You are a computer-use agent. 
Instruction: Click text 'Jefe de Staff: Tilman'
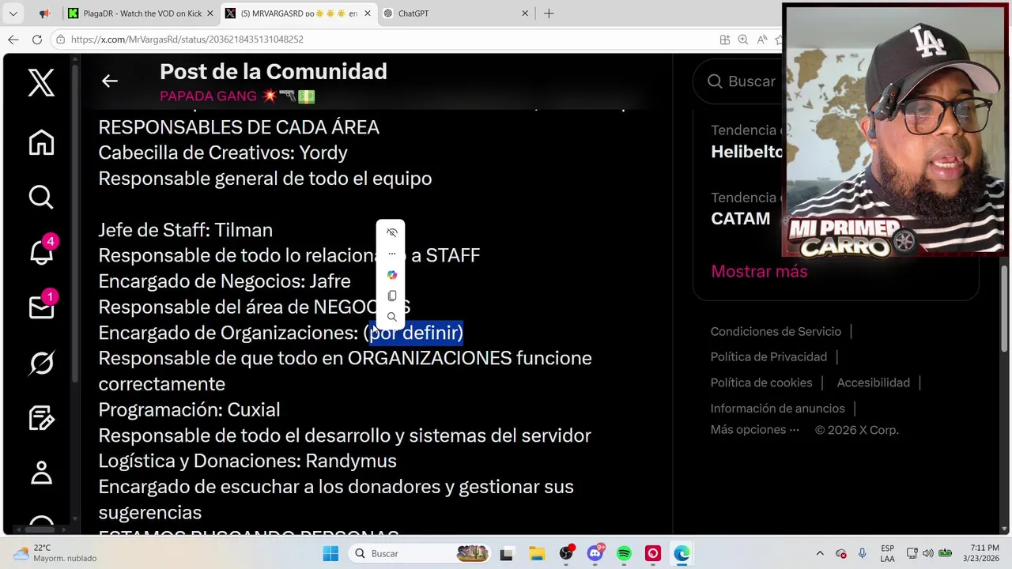coord(185,230)
